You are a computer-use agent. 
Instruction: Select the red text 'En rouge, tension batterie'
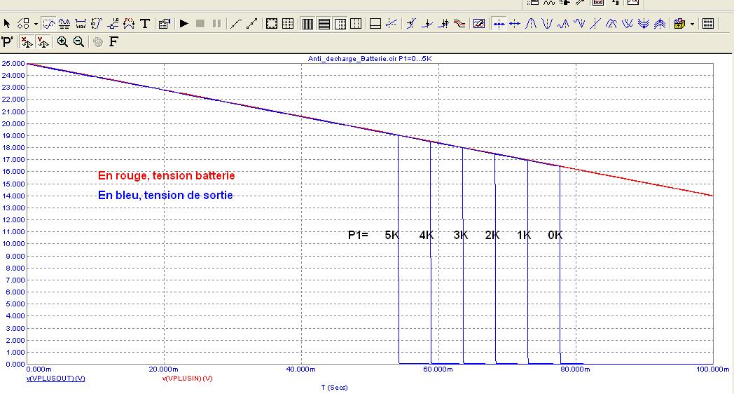(x=166, y=176)
